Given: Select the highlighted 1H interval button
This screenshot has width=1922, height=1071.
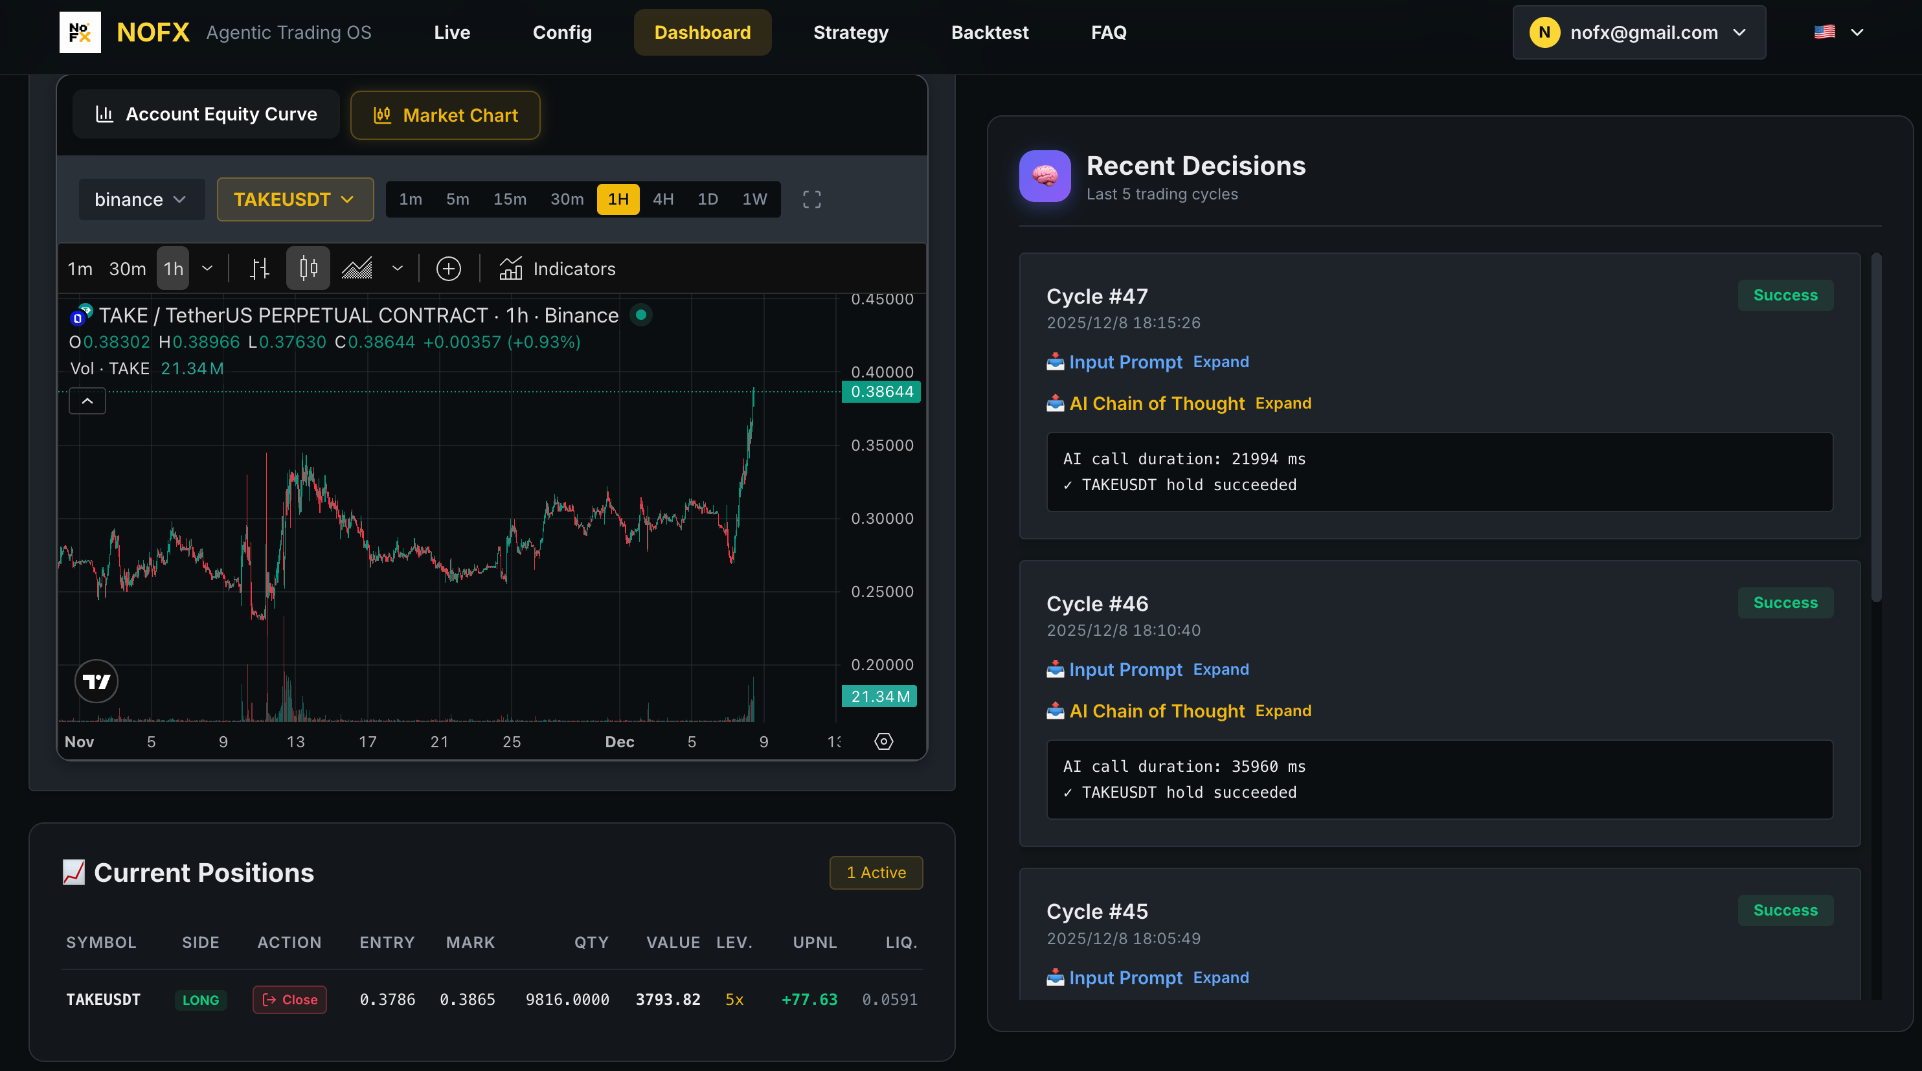Looking at the screenshot, I should 618,199.
